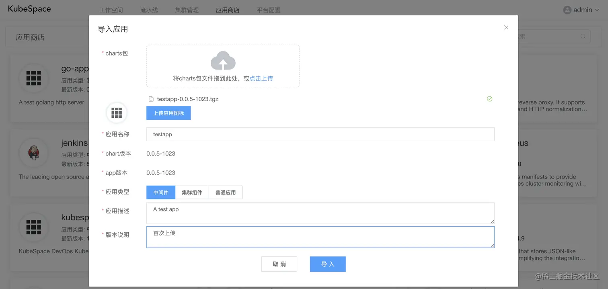The height and width of the screenshot is (289, 608).
Task: Select the 中间件 application type
Action: tap(160, 192)
